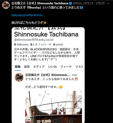Open the メディア tab
Screen dimensions: 113x123
tap(39, 67)
